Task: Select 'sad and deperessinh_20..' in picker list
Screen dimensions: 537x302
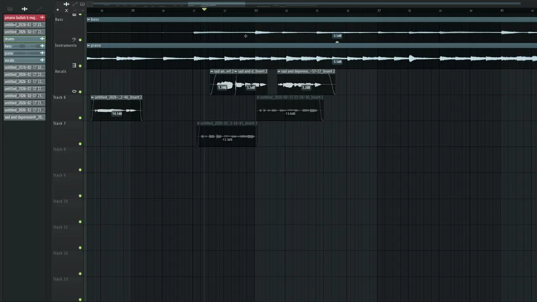Action: pyautogui.click(x=24, y=117)
